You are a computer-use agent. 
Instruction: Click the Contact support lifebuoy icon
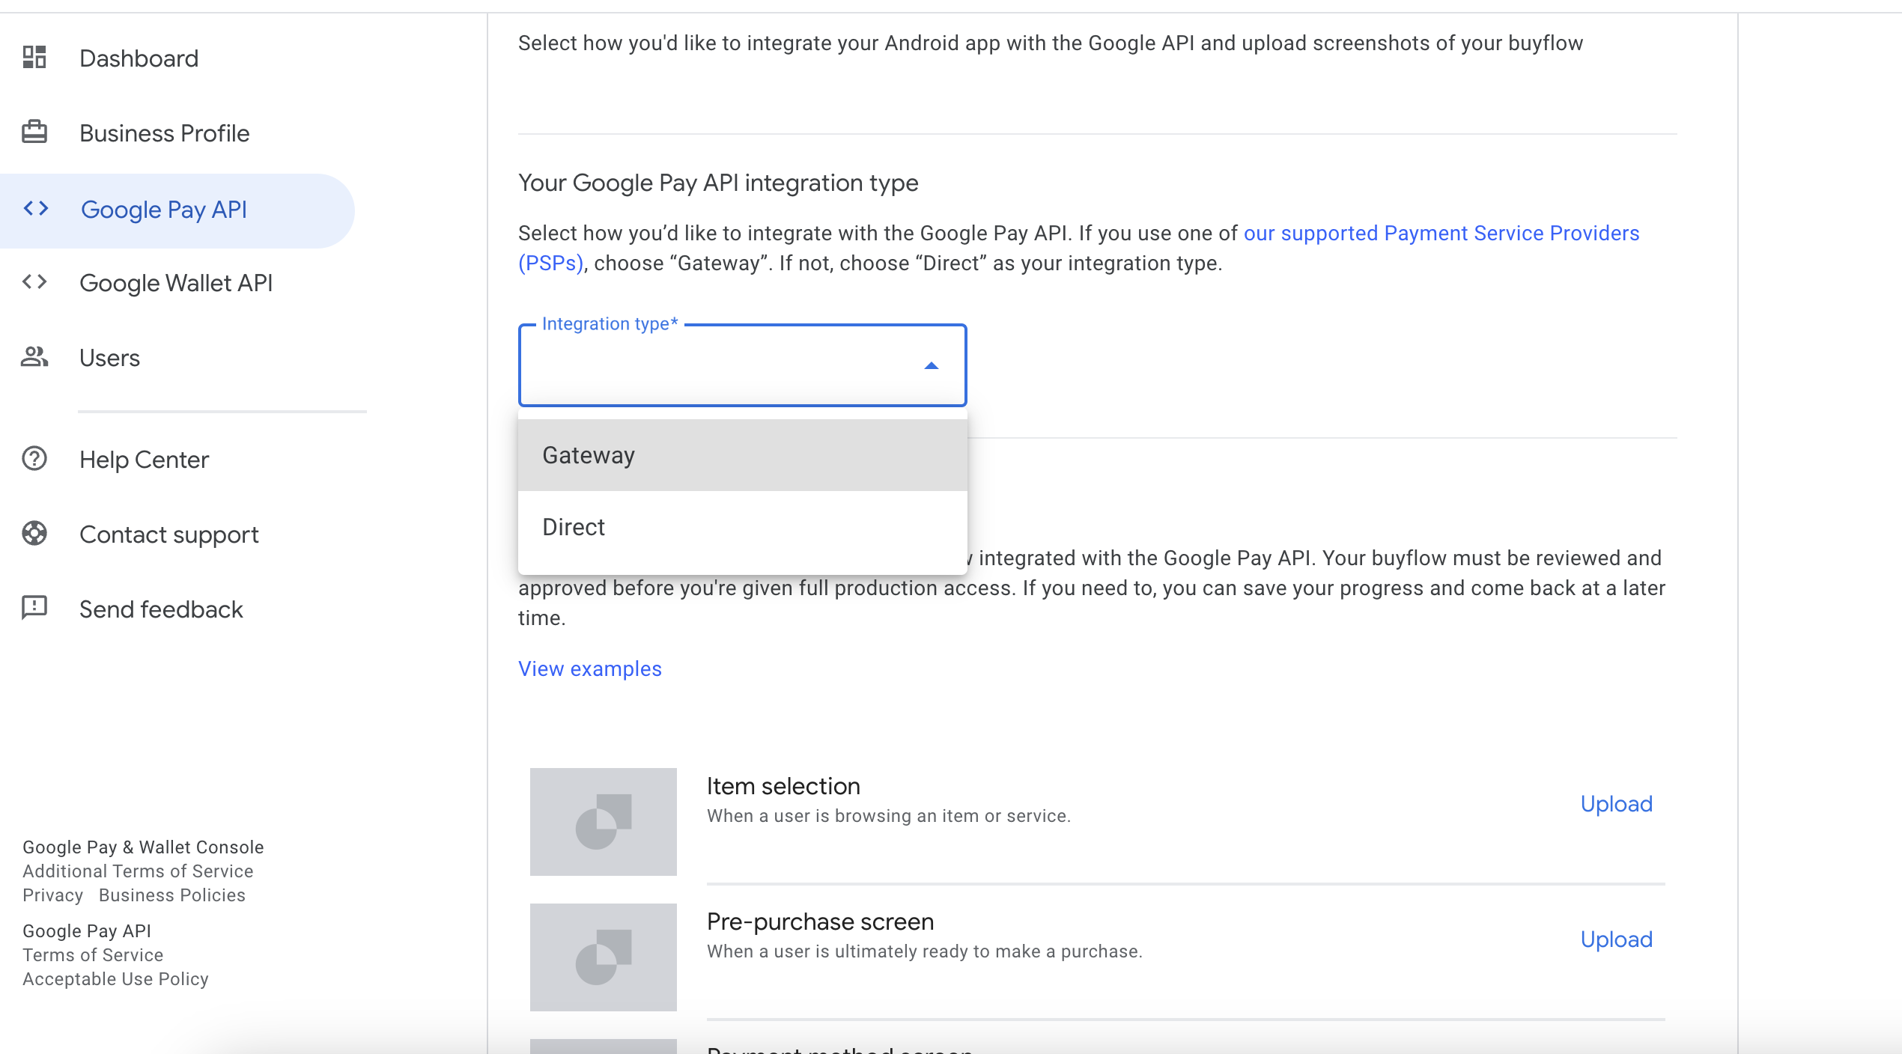click(x=34, y=534)
